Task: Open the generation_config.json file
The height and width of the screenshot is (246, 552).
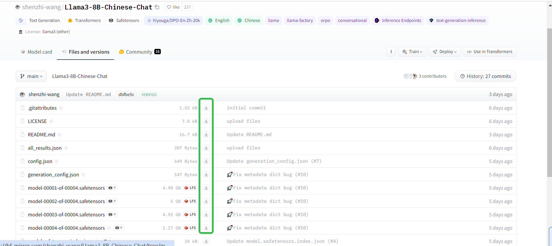Action: (x=53, y=175)
